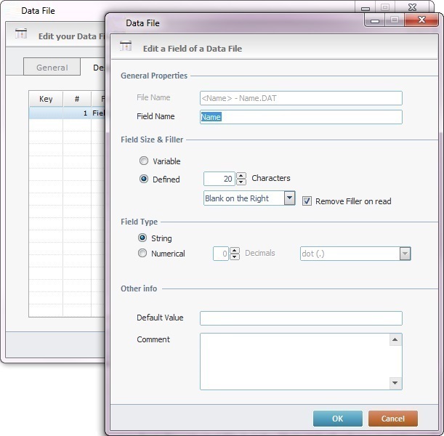Open the Blank on the Right dropdown
The image size is (444, 436).
tap(289, 198)
